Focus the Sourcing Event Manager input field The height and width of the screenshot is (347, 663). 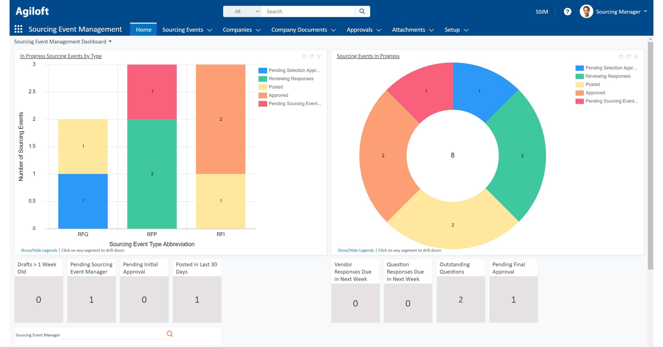(113, 335)
